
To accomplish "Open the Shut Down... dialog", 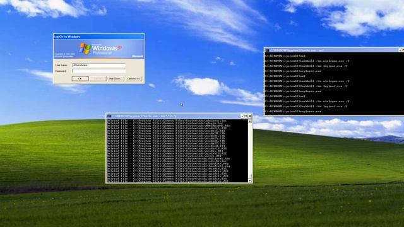I will click(116, 78).
